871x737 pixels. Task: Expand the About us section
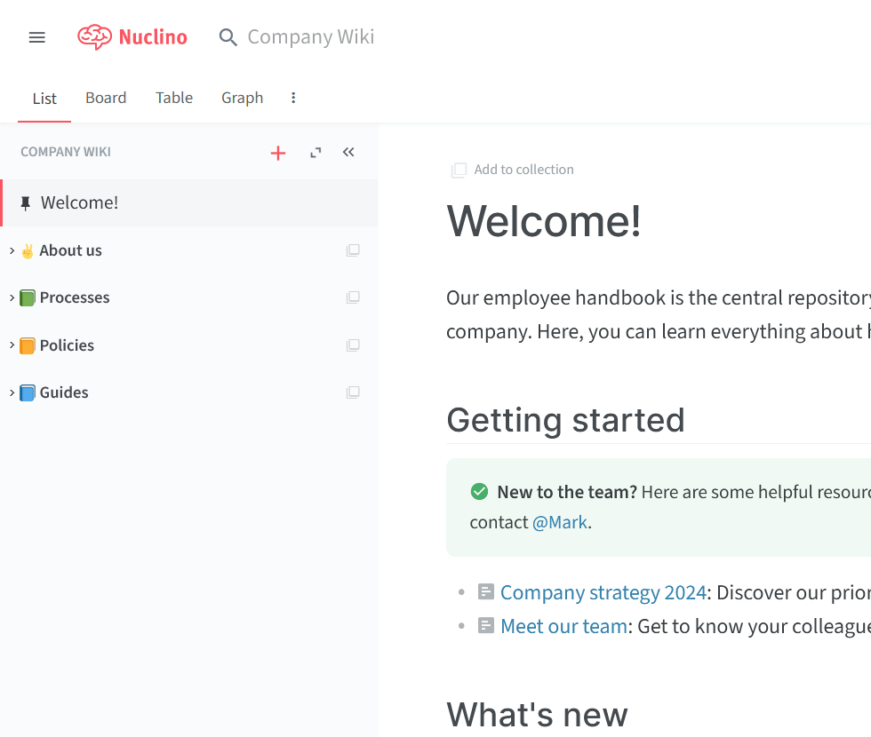click(12, 250)
